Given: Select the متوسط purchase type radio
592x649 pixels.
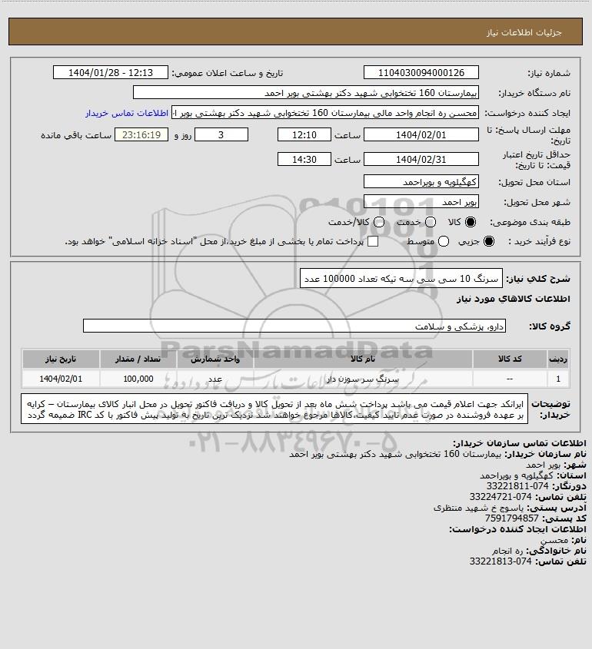Looking at the screenshot, I should (x=444, y=241).
